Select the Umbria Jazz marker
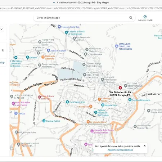The width and height of the screenshot is (162, 162). click(103, 105)
